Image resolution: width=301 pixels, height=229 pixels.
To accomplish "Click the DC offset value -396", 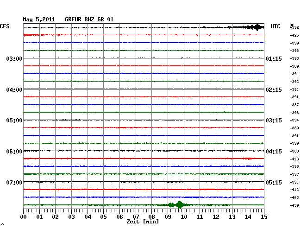I will (294, 51).
